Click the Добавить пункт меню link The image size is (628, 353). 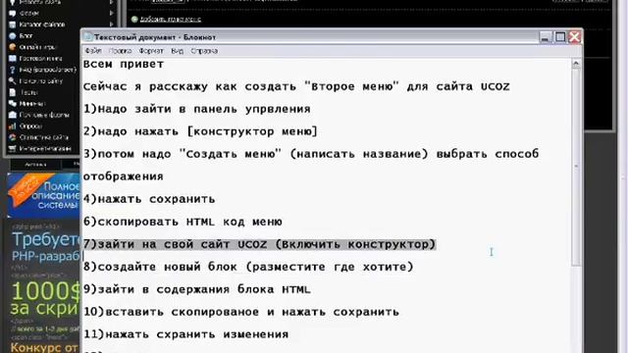[170, 19]
